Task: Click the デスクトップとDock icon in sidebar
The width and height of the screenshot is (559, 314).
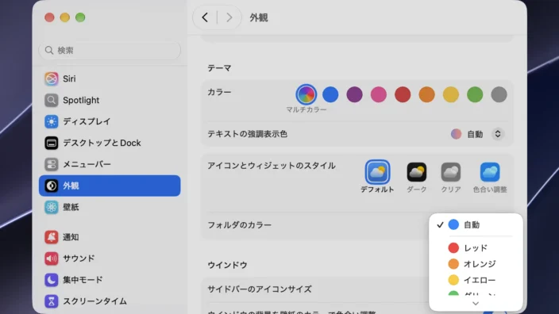Action: click(52, 143)
